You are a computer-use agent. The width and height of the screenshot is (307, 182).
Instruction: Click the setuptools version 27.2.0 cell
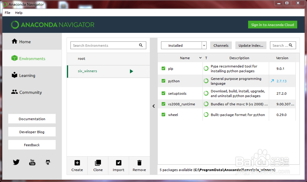(282, 94)
